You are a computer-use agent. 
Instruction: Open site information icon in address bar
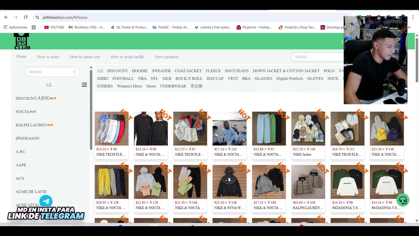pyautogui.click(x=37, y=17)
